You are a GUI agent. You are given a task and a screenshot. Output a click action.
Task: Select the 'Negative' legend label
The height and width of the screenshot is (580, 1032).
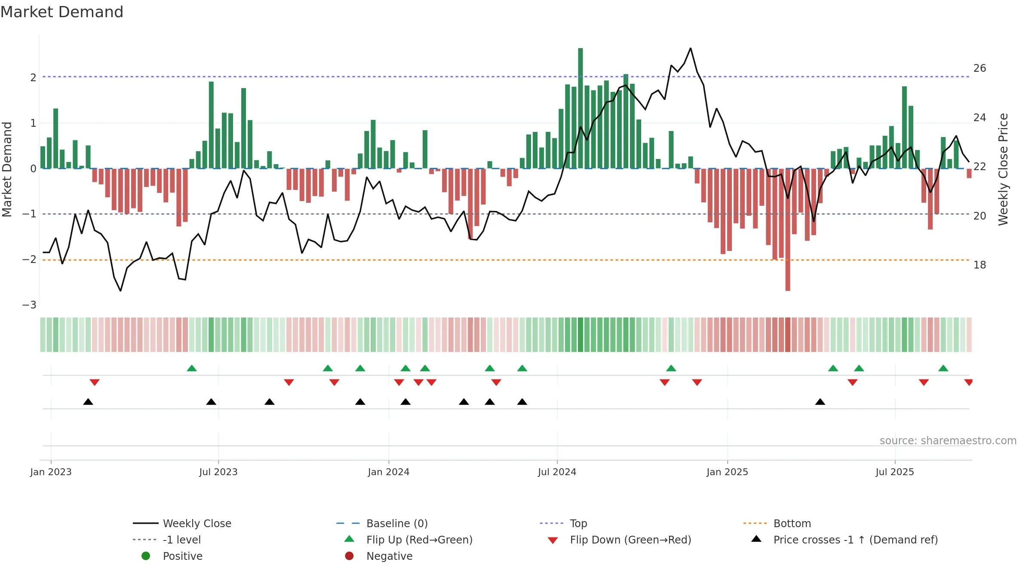pyautogui.click(x=390, y=556)
